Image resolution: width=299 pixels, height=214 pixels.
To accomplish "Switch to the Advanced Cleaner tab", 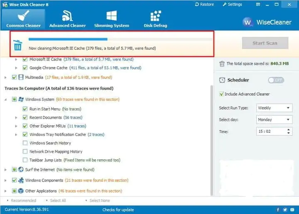I will (x=67, y=19).
